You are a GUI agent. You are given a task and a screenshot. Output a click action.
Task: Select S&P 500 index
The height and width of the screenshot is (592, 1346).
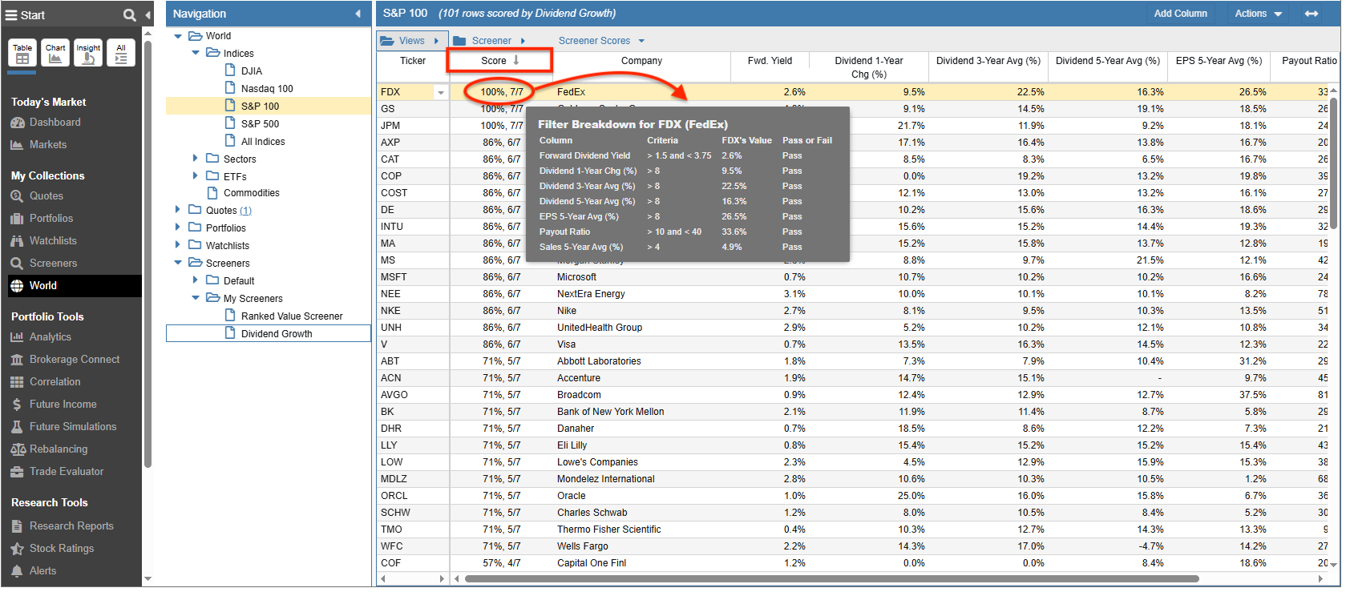pyautogui.click(x=260, y=124)
